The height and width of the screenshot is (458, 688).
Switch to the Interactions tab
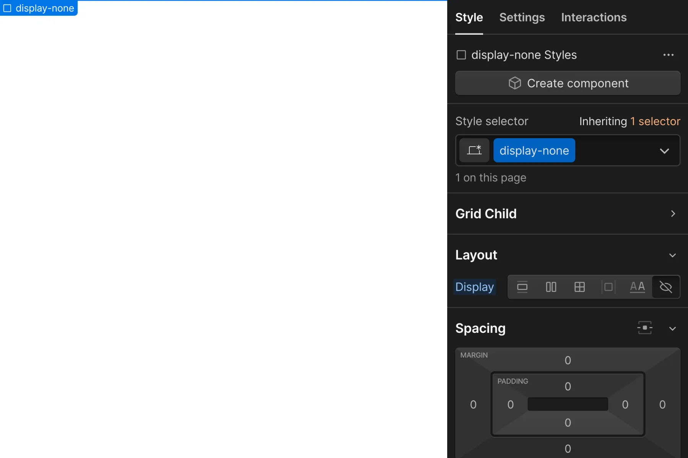[594, 18]
